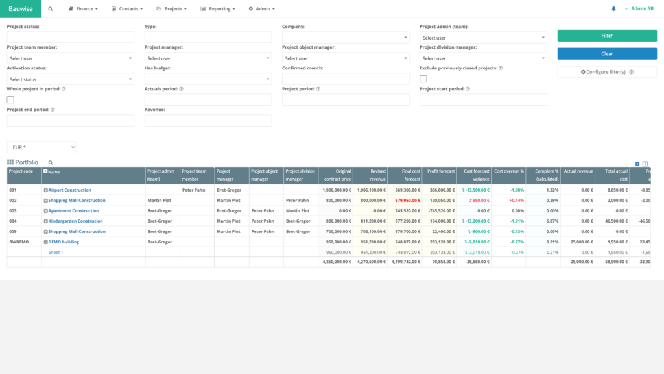Open the Finance menu
The image size is (664, 374).
tap(84, 9)
